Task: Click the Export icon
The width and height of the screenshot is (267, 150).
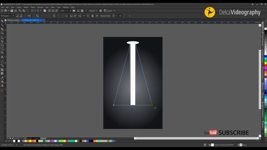Action: (x=53, y=11)
